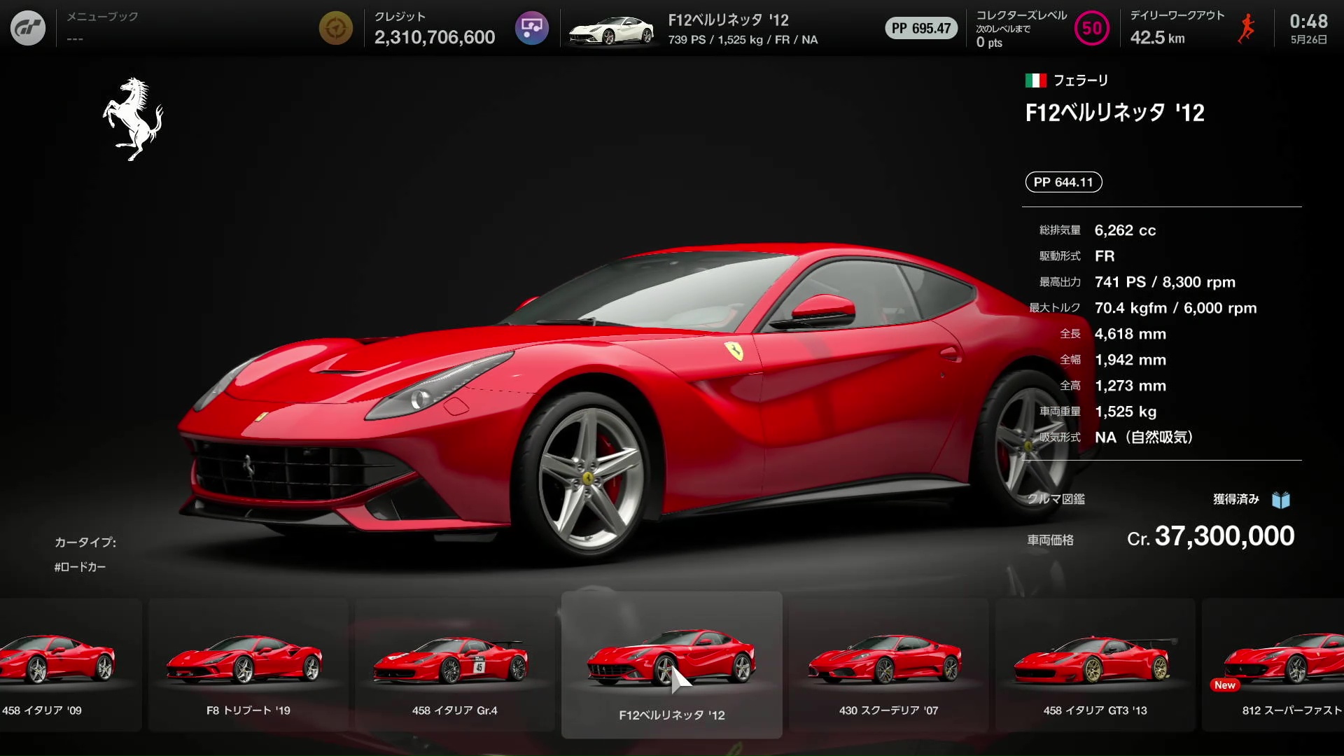Click the 1,525 kg weight value
The height and width of the screenshot is (756, 1344).
(x=1126, y=412)
